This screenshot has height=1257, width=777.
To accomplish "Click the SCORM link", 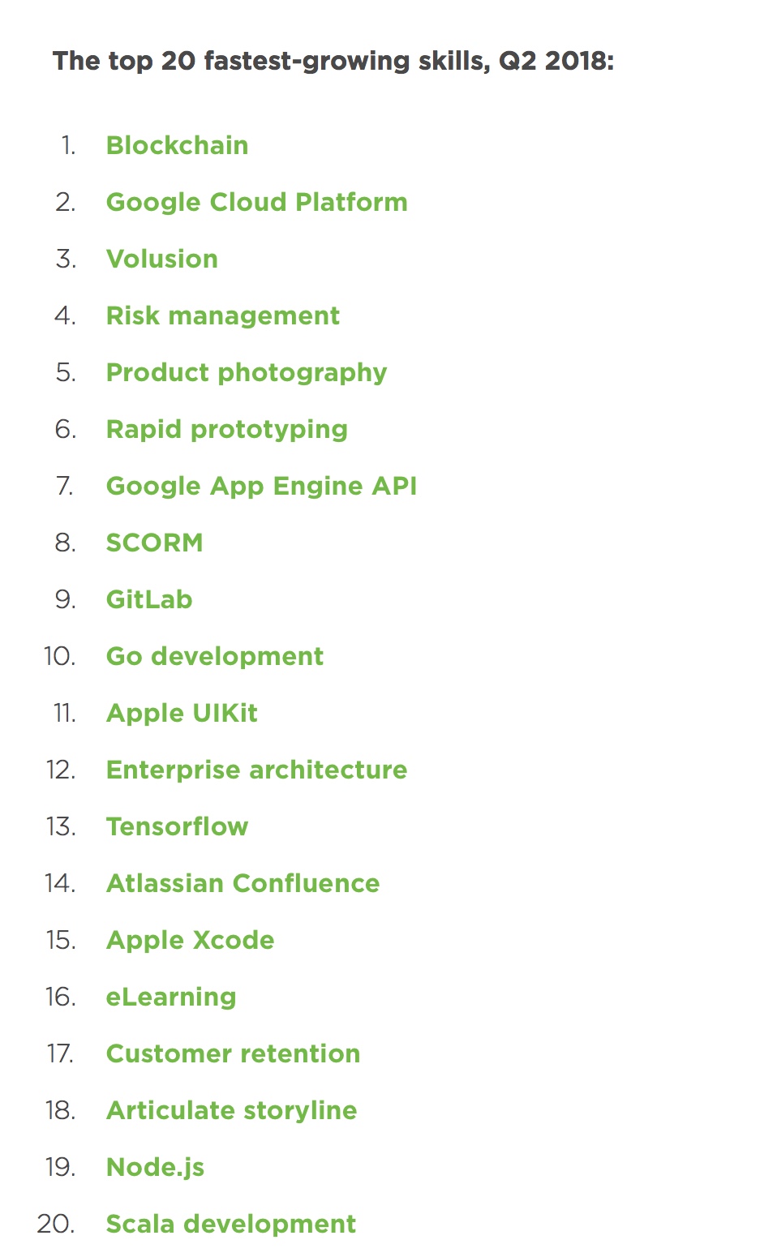I will click(x=154, y=543).
